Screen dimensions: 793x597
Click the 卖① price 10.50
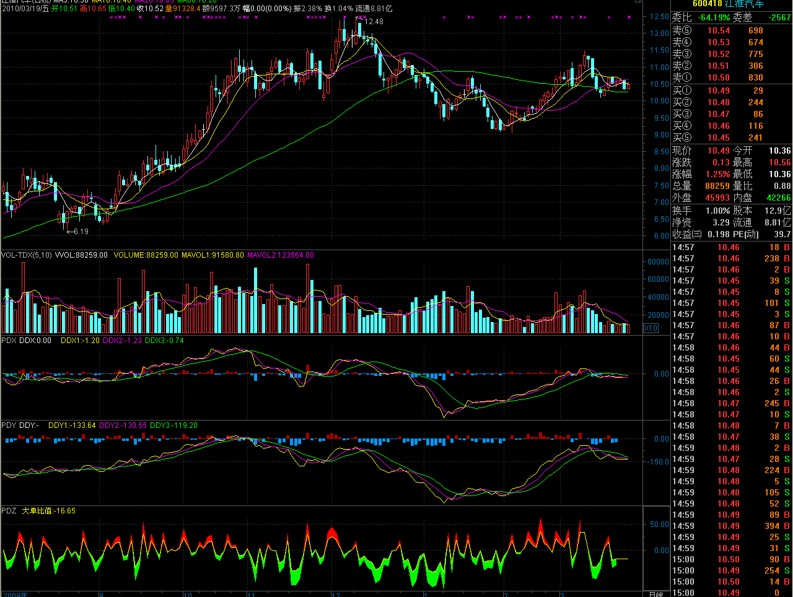point(719,77)
